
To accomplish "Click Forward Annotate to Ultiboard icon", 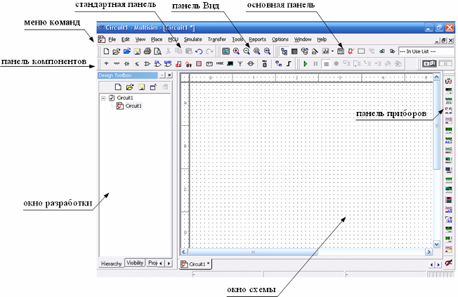I will point(392,51).
